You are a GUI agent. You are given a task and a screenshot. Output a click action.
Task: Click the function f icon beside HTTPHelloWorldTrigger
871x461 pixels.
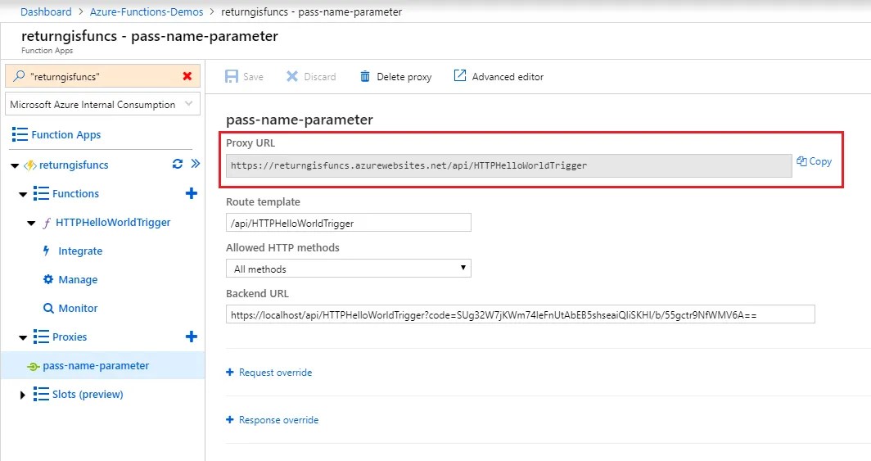[47, 223]
